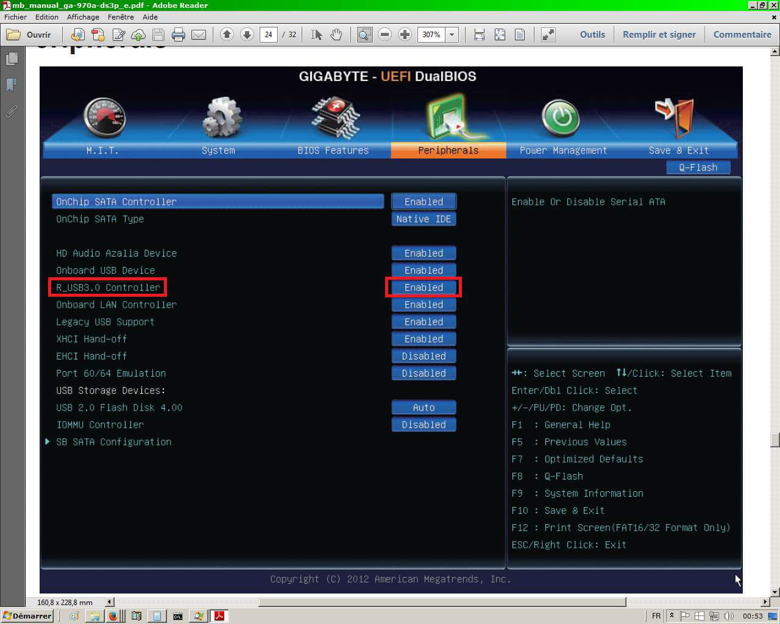
Task: Click the Démarrer start button
Action: [x=27, y=616]
